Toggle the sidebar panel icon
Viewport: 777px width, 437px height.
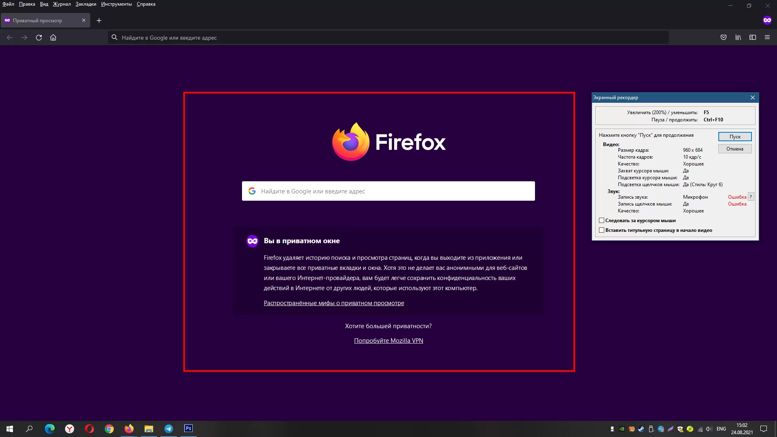pyautogui.click(x=753, y=38)
